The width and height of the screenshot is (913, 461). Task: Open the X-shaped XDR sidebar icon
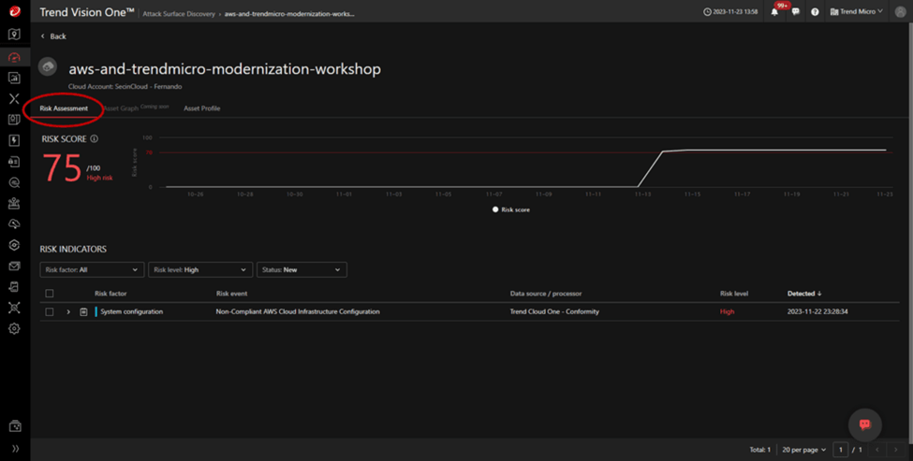coord(15,99)
